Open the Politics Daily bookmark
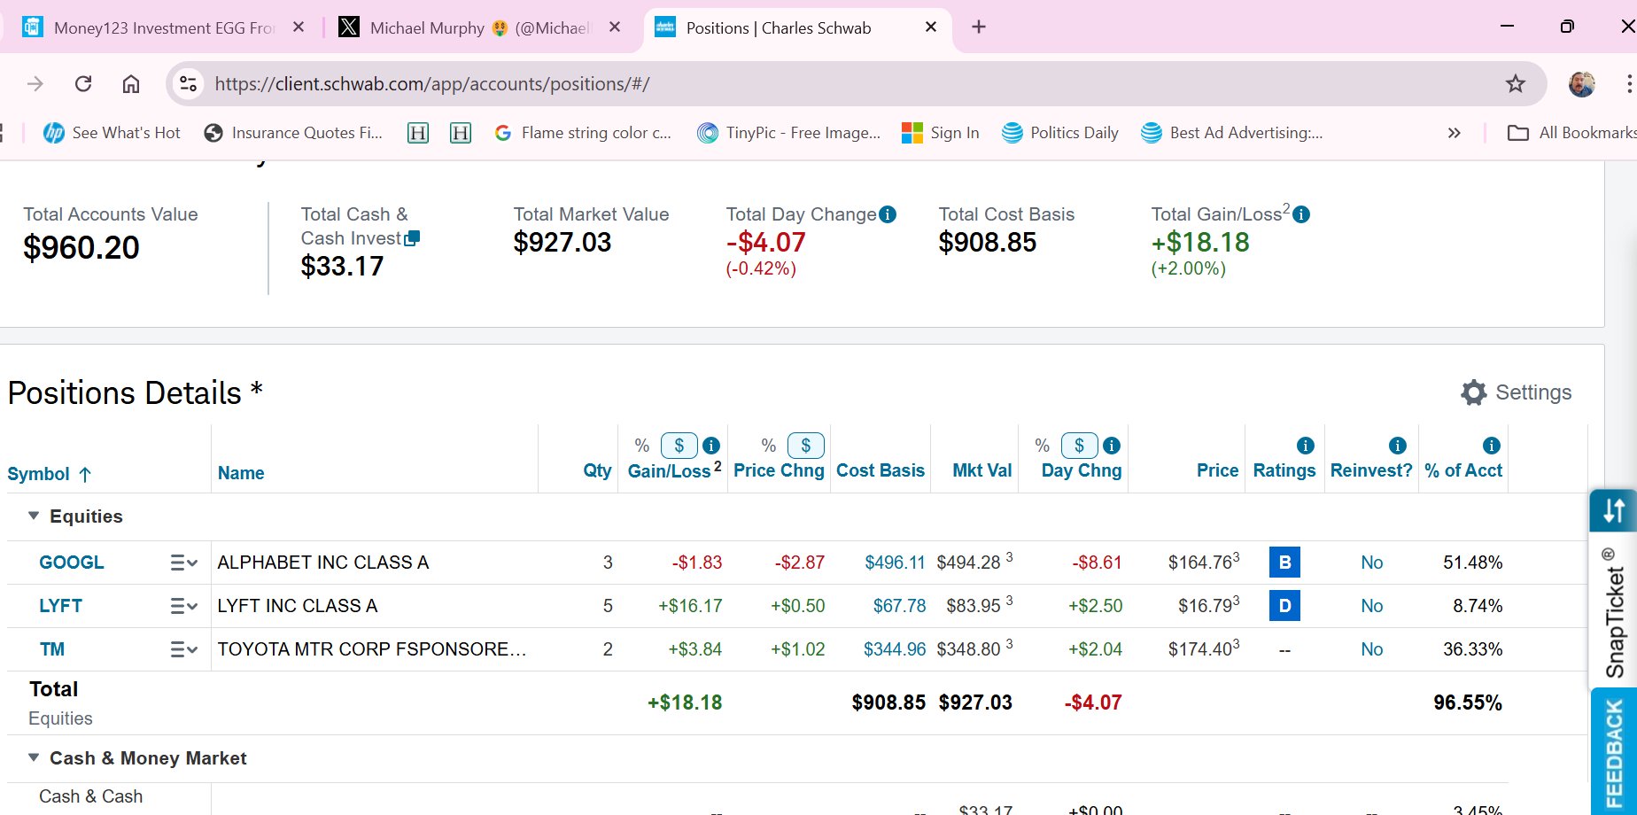Viewport: 1637px width, 815px height. [x=1060, y=133]
